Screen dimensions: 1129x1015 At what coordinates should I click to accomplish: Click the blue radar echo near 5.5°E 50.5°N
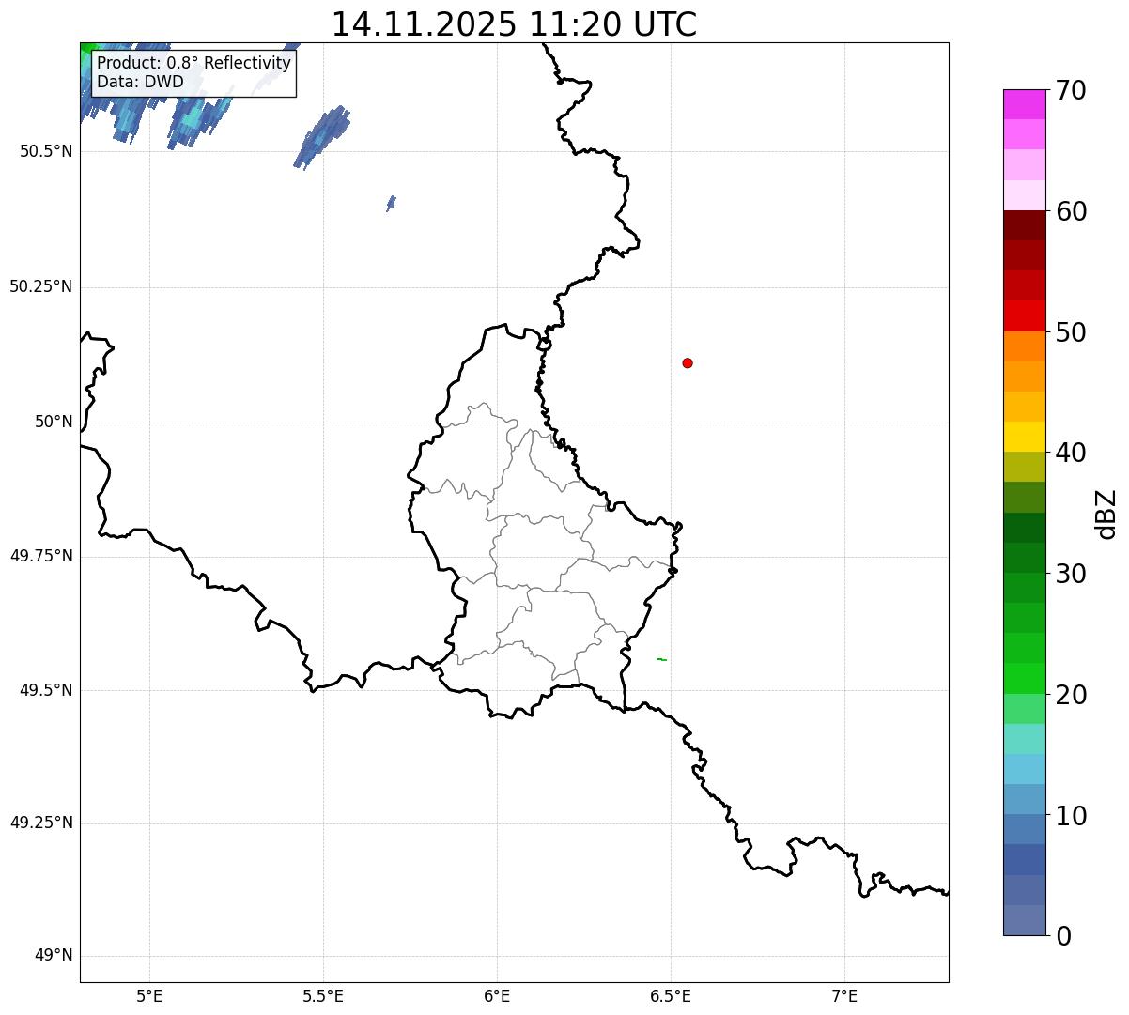[322, 137]
